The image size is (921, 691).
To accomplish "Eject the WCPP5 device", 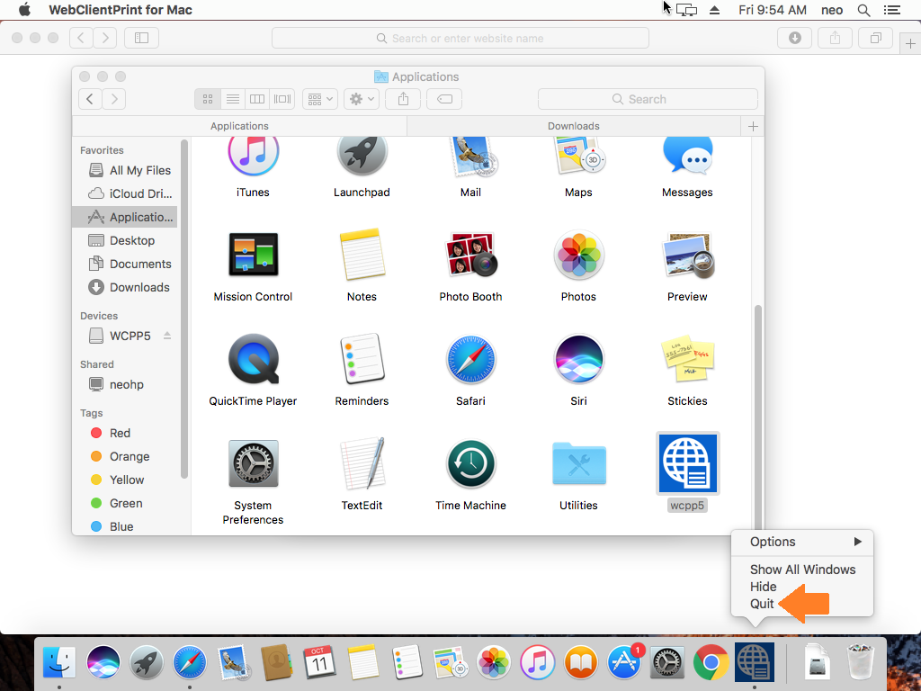I will (167, 336).
